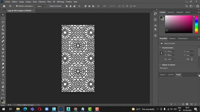This screenshot has width=200, height=112.
Task: Show hidden system tray icons
Action: (x=157, y=109)
